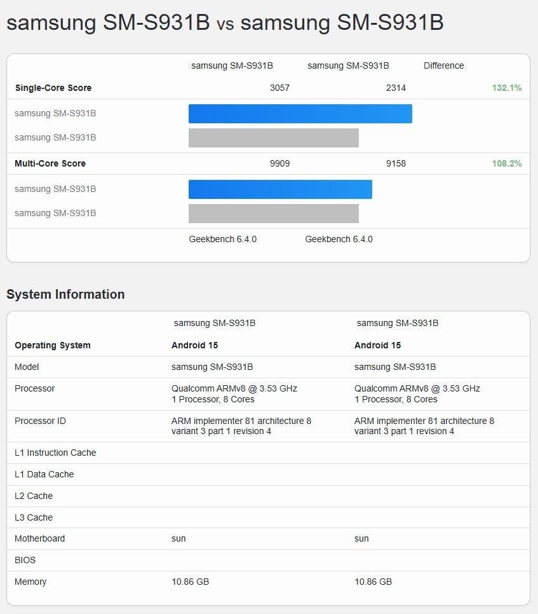
Task: Click Geekbench 6.4.0 under the 2314-score device
Action: point(339,239)
